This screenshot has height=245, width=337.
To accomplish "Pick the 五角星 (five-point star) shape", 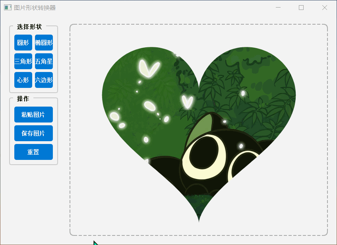I will click(44, 61).
